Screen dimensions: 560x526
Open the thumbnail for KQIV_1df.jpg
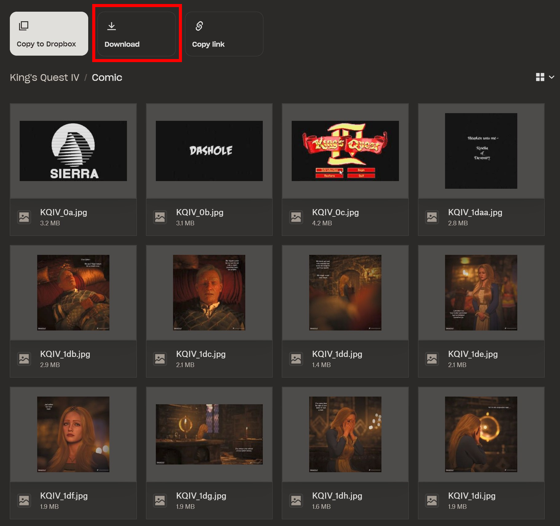pyautogui.click(x=73, y=434)
